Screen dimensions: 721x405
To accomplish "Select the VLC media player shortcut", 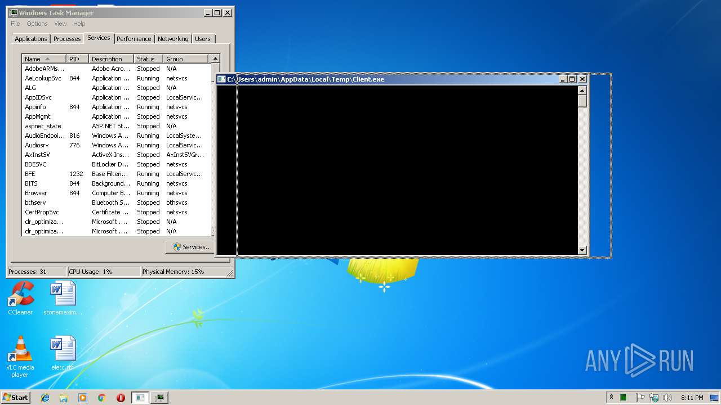I will click(20, 357).
